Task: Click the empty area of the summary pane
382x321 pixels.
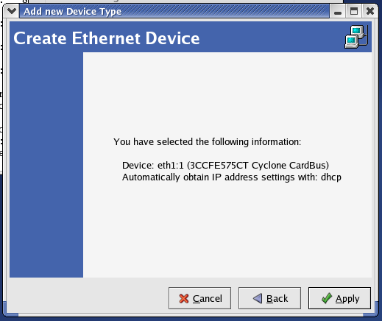Action: pos(227,230)
